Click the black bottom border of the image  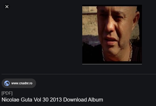pos(112,63)
